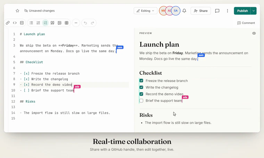Star this document as favorite
The image size is (264, 158).
coord(17,11)
